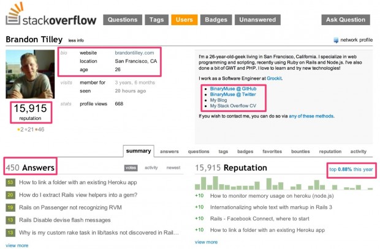Switch to the activity tab

pyautogui.click(x=358, y=152)
